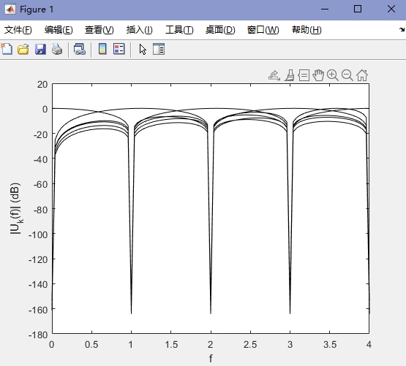Open a file with the folder icon
406x366 pixels.
23,49
